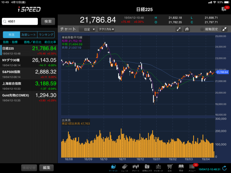The width and height of the screenshot is (231, 173).
Task: Collapse the chart with the fullscreen toggle
Action: [x=224, y=29]
